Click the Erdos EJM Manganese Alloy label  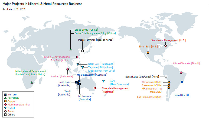[95, 33]
